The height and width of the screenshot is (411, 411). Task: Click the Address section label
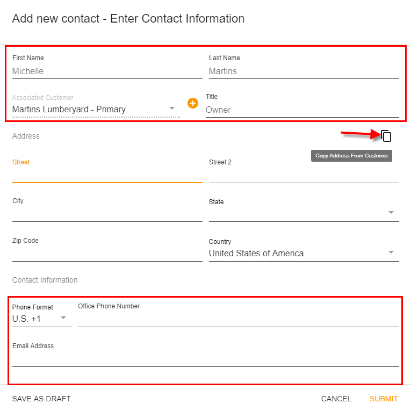pyautogui.click(x=26, y=136)
